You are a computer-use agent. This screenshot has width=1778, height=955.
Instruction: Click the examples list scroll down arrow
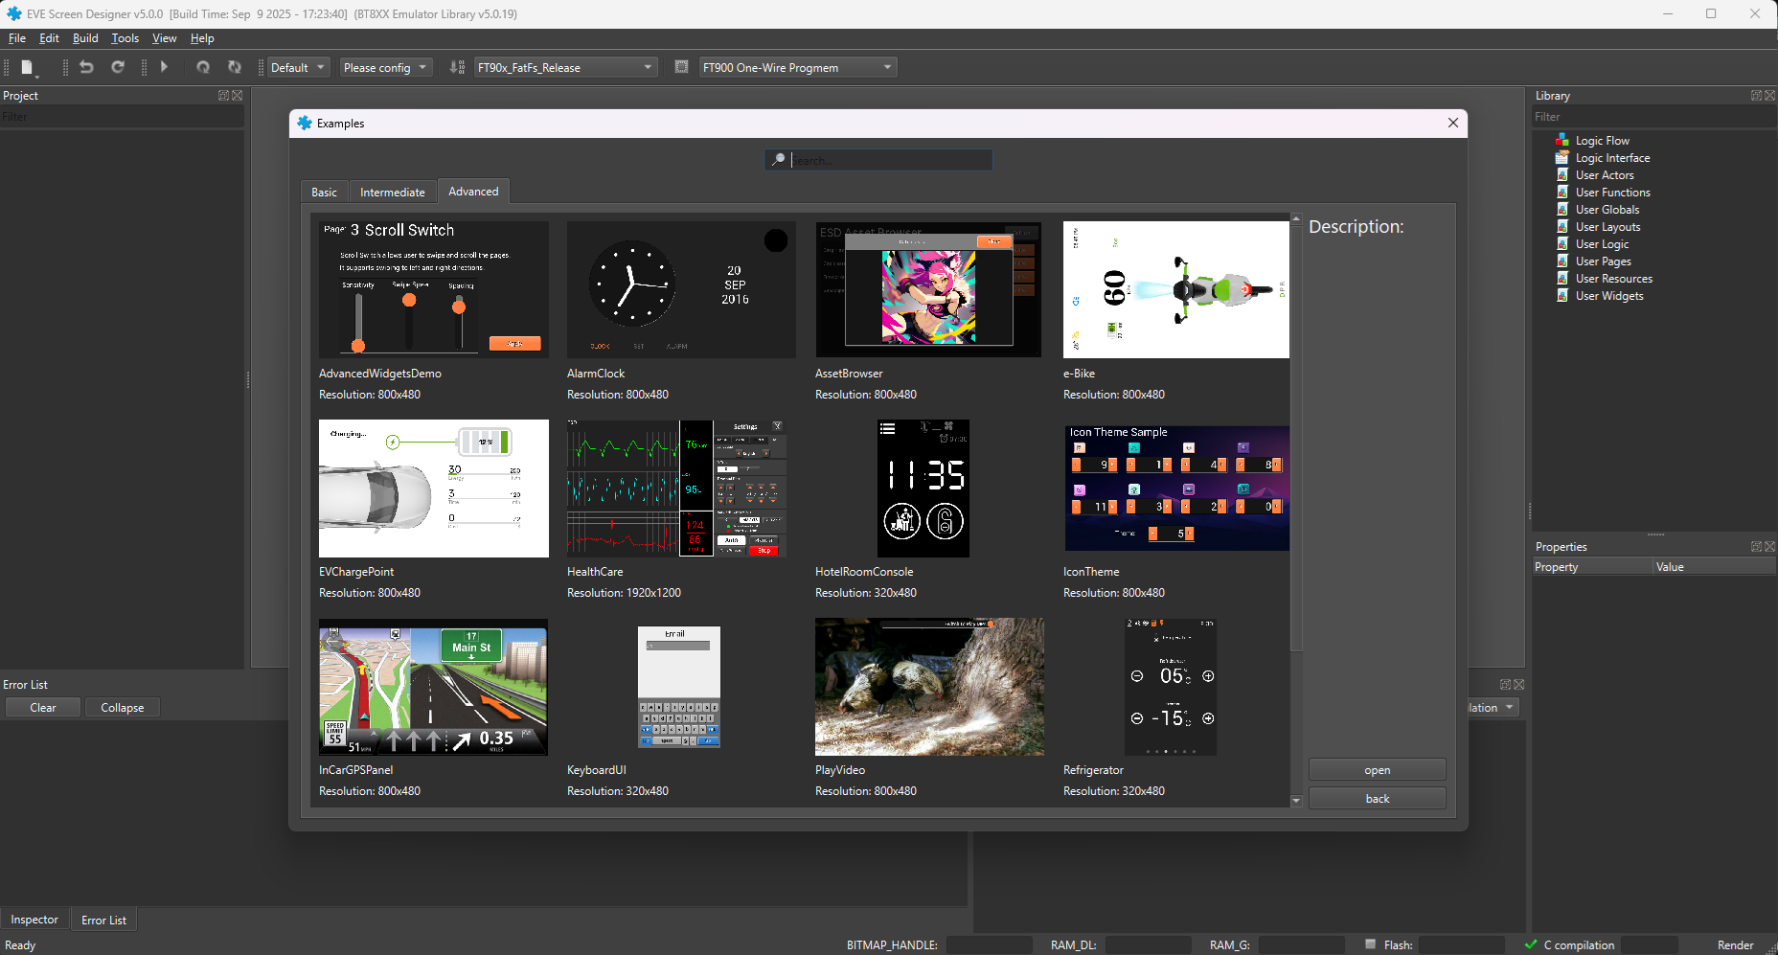pyautogui.click(x=1295, y=801)
